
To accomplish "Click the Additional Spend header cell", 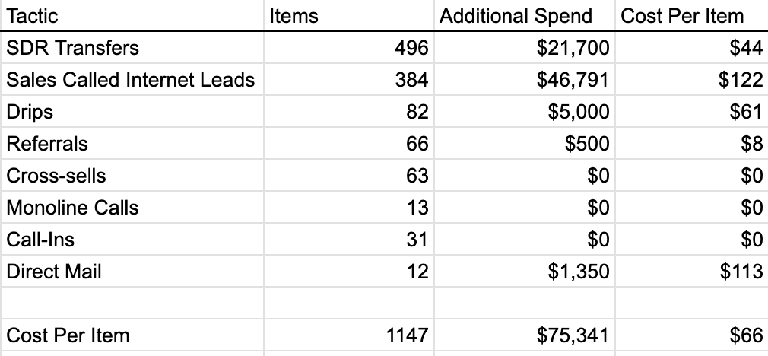I will (x=524, y=16).
